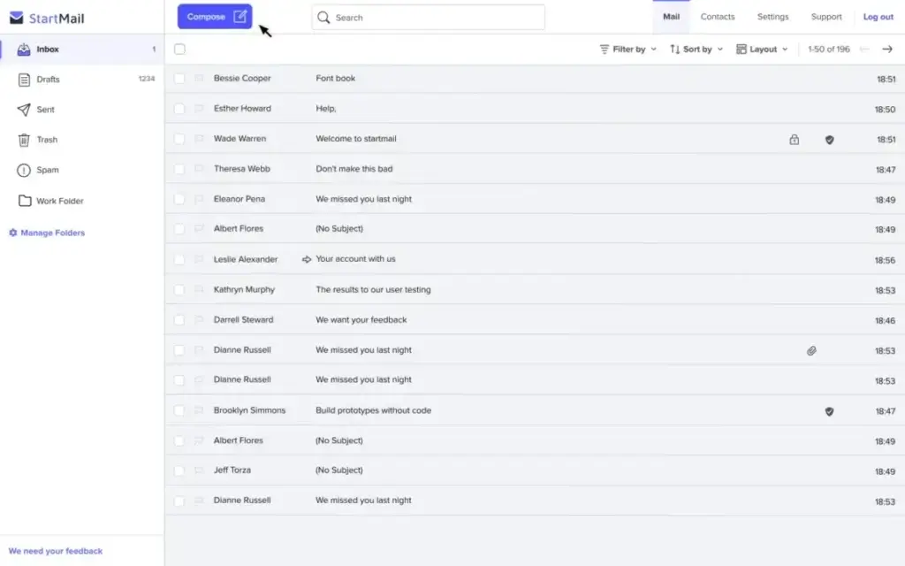Open Drafts folder in sidebar
This screenshot has width=905, height=566.
click(82, 80)
